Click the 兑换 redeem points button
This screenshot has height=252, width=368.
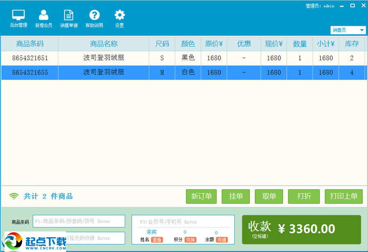point(191,239)
